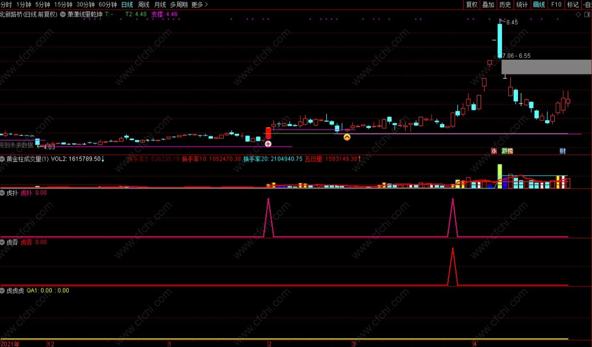Click the gray gap range rectangle

pyautogui.click(x=546, y=67)
